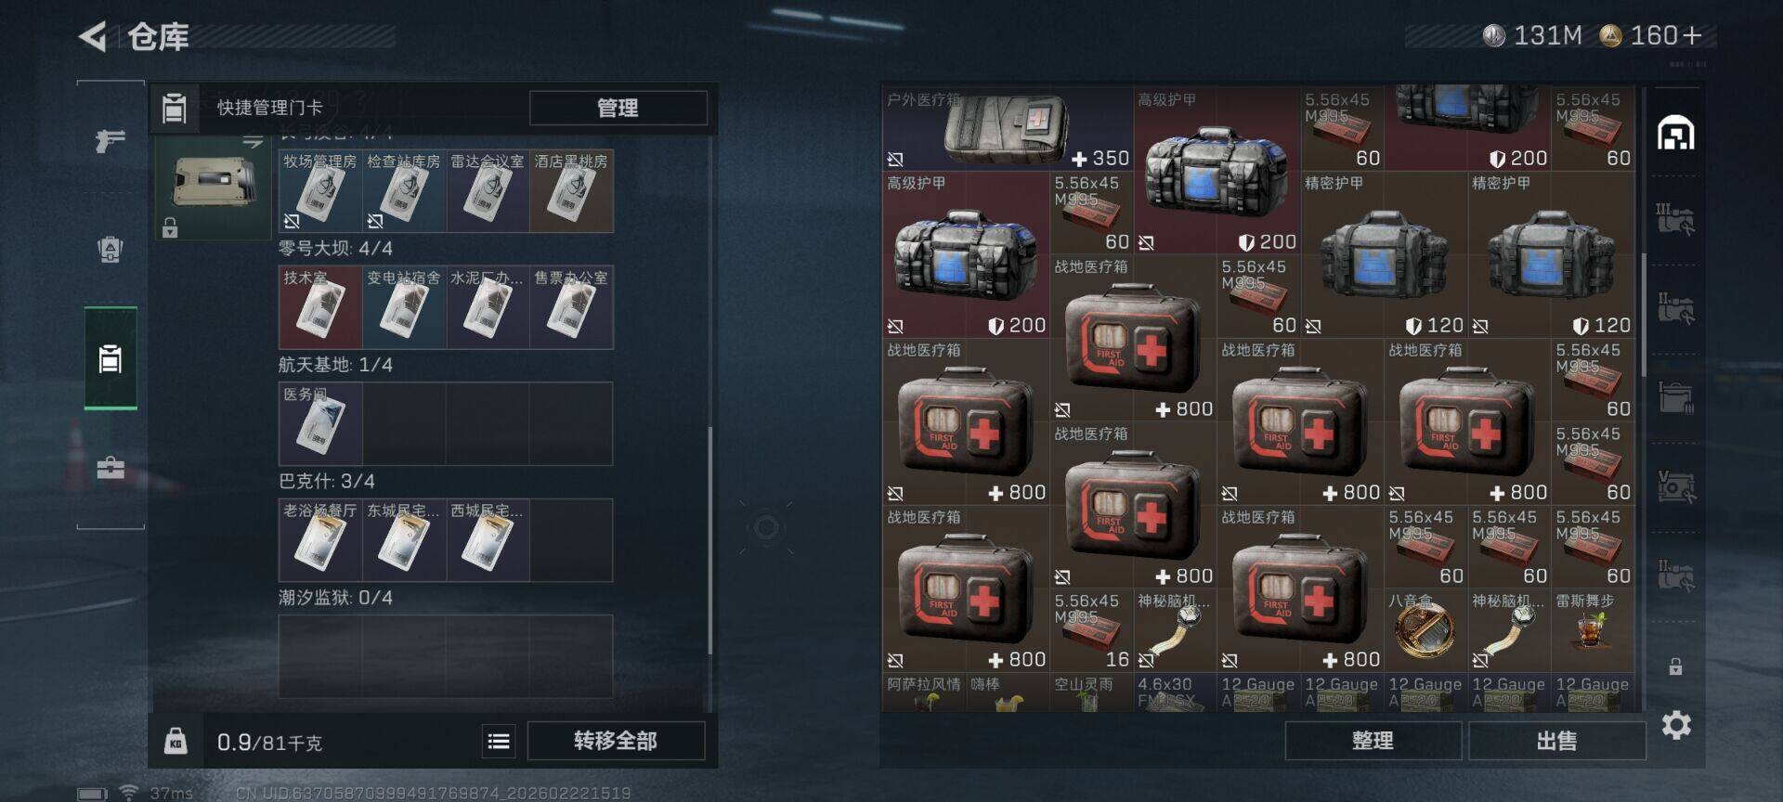Viewport: 1783px width, 802px height.
Task: Click the 出售 sell button
Action: click(x=1556, y=741)
